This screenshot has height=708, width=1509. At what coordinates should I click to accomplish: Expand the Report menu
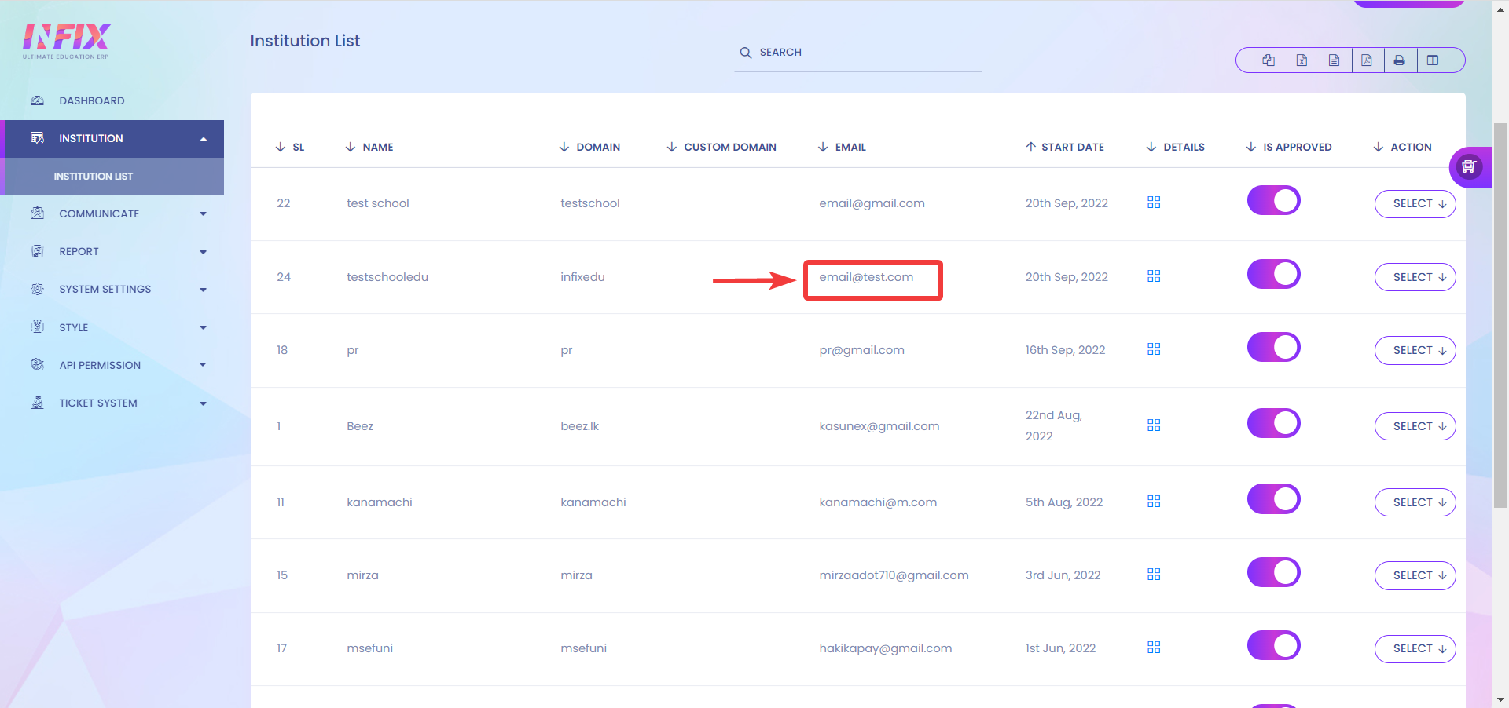click(x=112, y=252)
